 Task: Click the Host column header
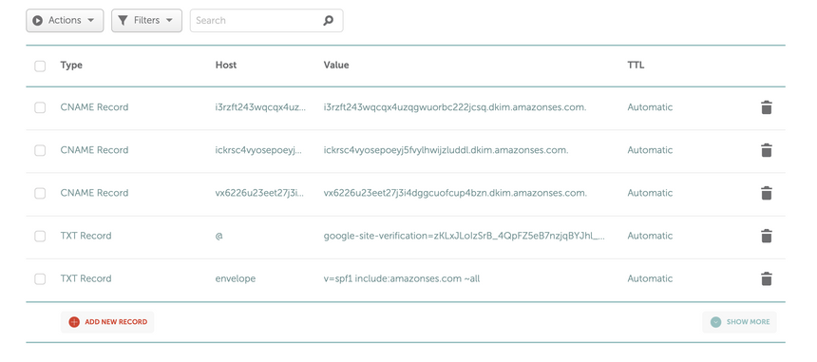pos(225,66)
